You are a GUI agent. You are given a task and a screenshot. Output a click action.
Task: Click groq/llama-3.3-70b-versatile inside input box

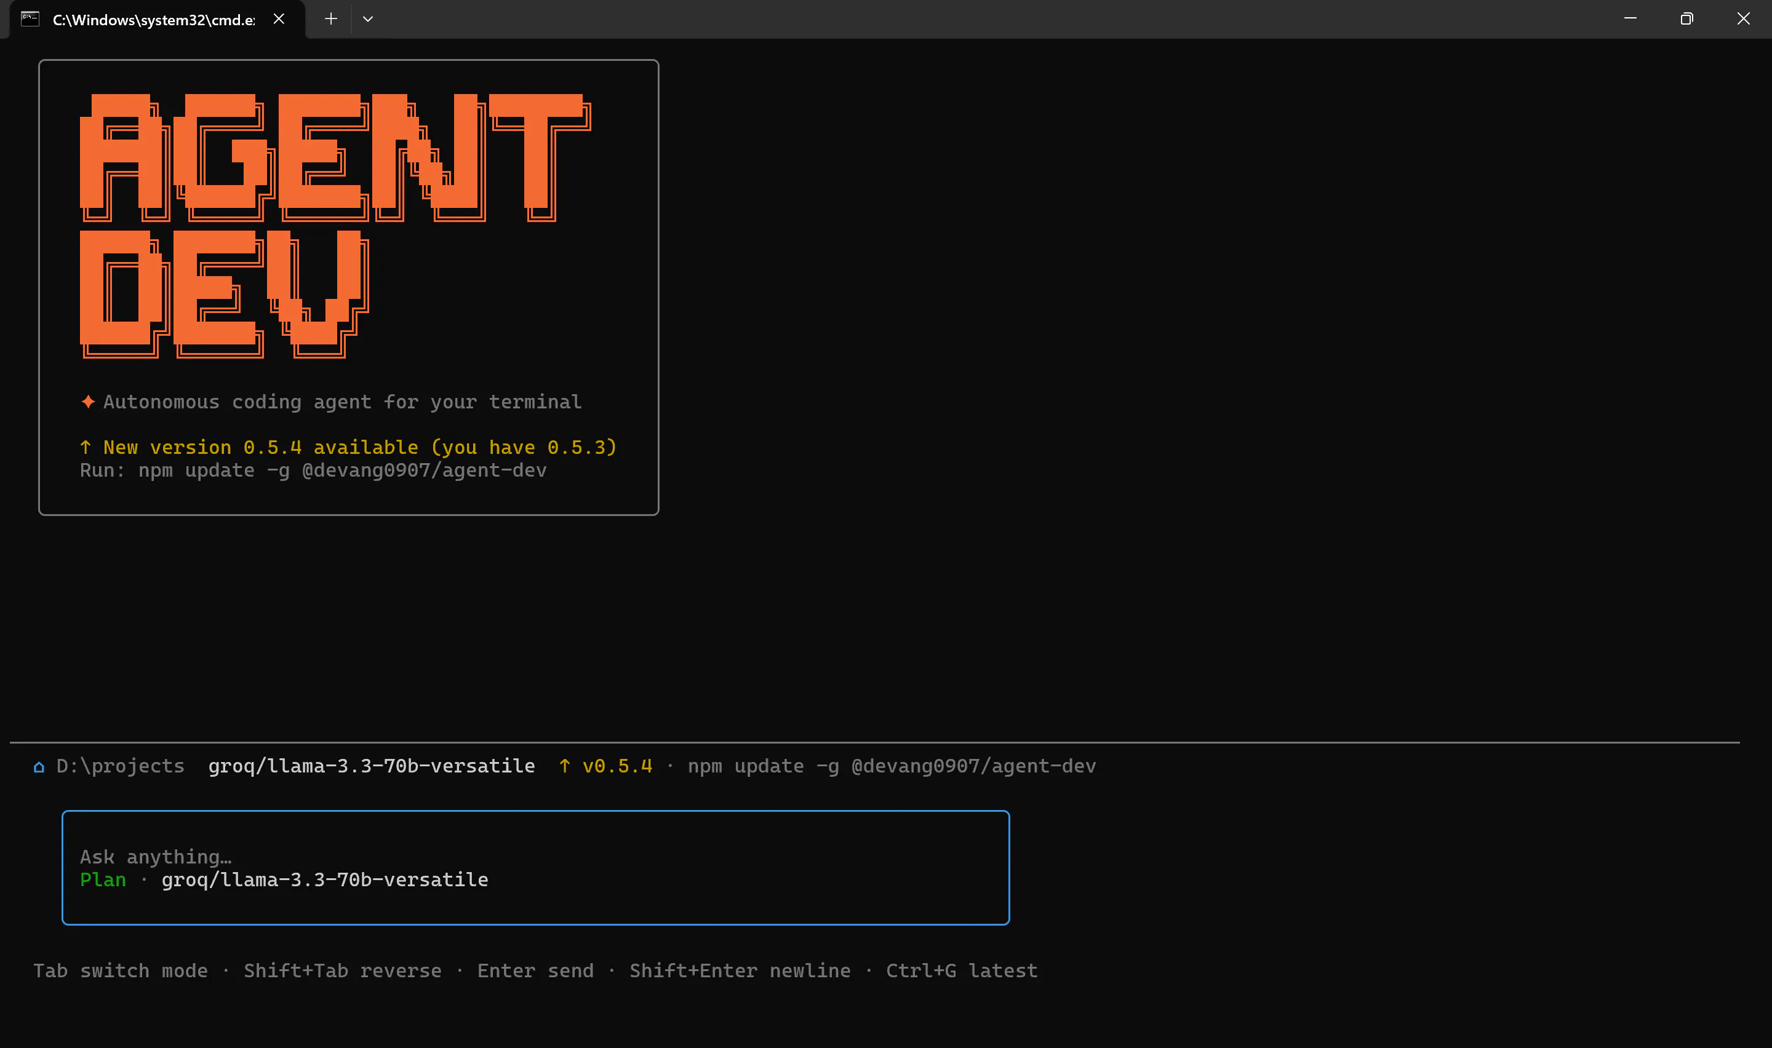325,880
